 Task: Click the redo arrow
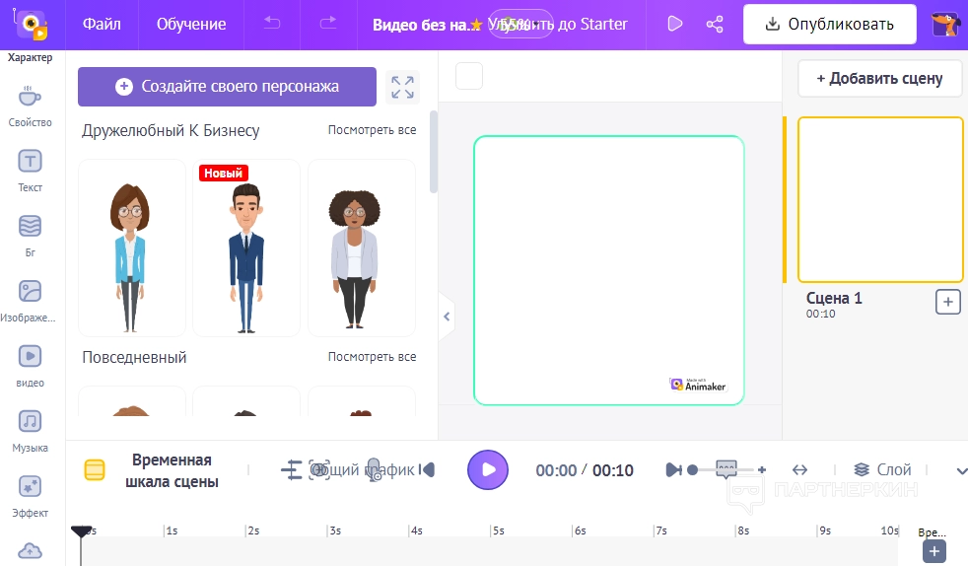(328, 24)
